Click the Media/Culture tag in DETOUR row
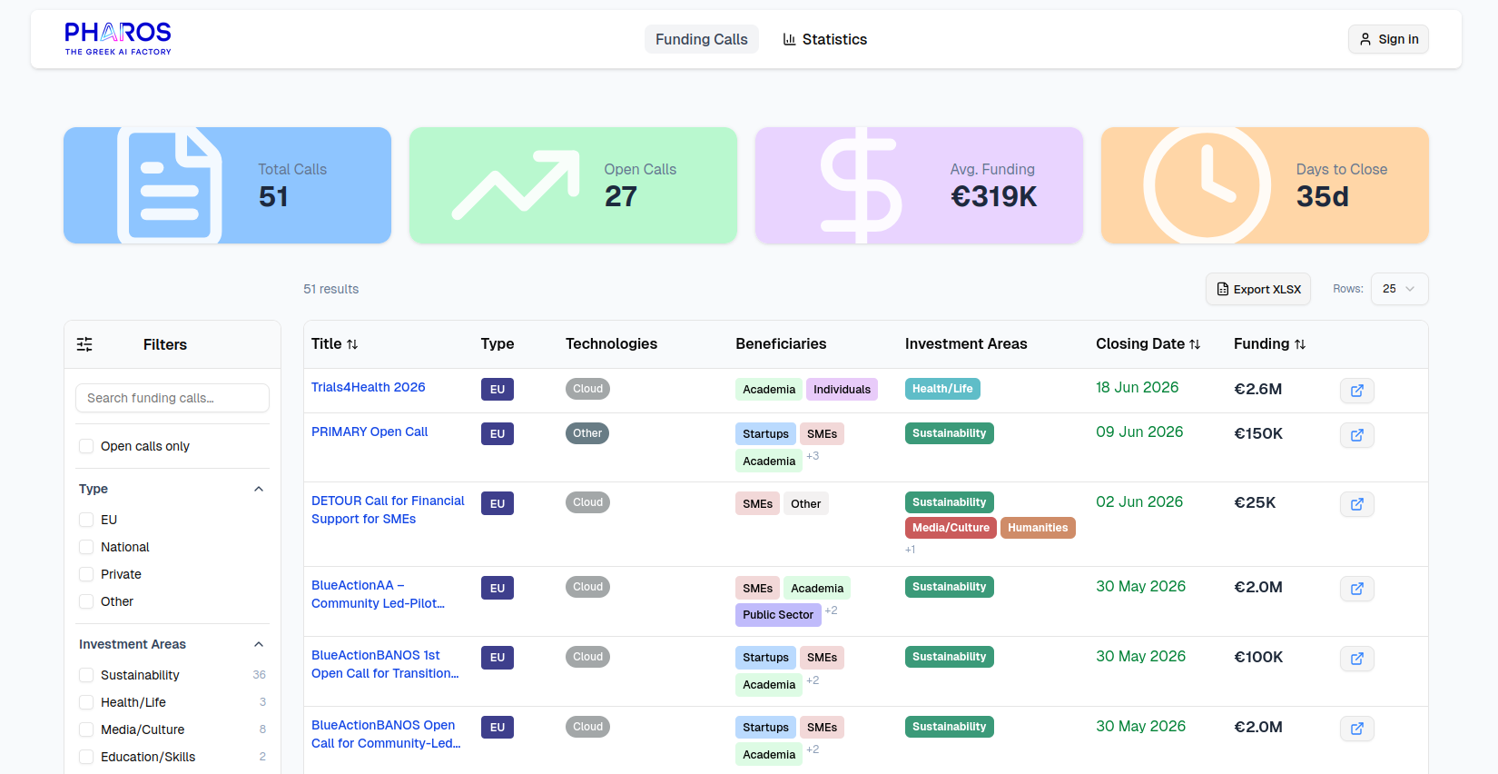Viewport: 1498px width, 774px height. (x=951, y=528)
